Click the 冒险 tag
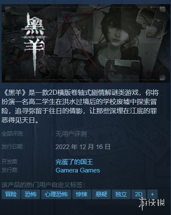 coord(11,194)
